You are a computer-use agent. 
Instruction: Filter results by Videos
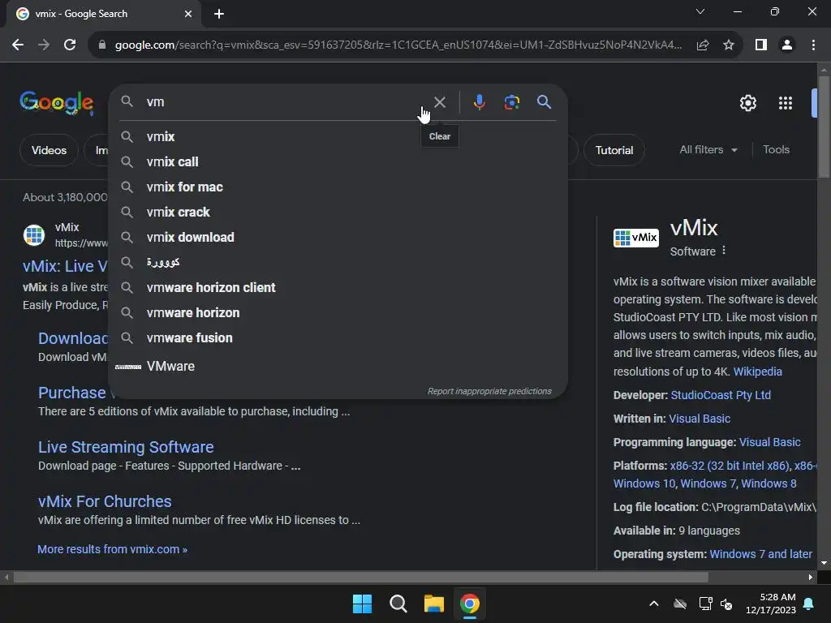49,150
